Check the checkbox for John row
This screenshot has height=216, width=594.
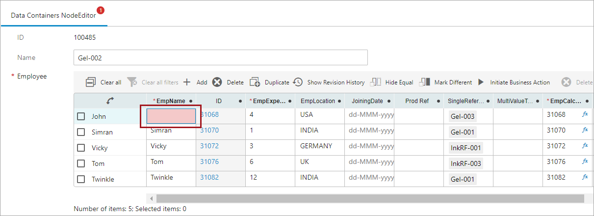81,116
